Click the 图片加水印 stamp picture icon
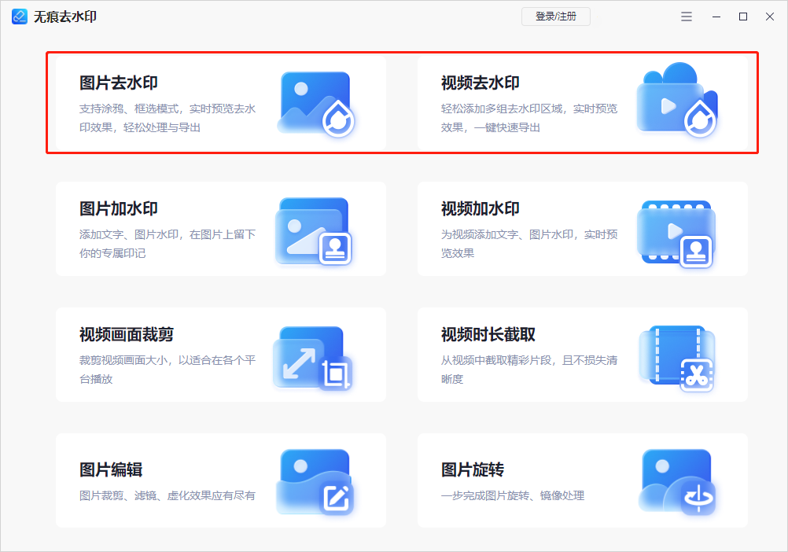Screen dimensions: 788x552 pyautogui.click(x=314, y=230)
